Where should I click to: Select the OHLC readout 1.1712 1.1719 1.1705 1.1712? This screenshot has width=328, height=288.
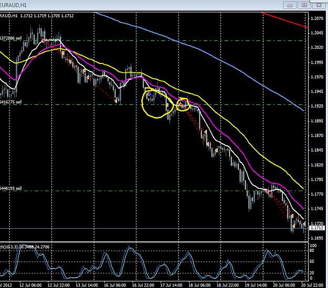tap(47, 16)
